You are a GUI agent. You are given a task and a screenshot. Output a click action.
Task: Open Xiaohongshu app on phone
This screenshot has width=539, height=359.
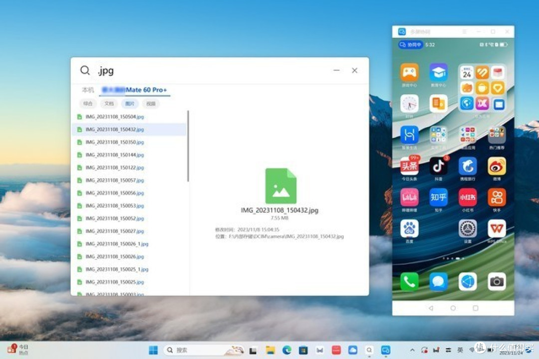click(x=468, y=198)
